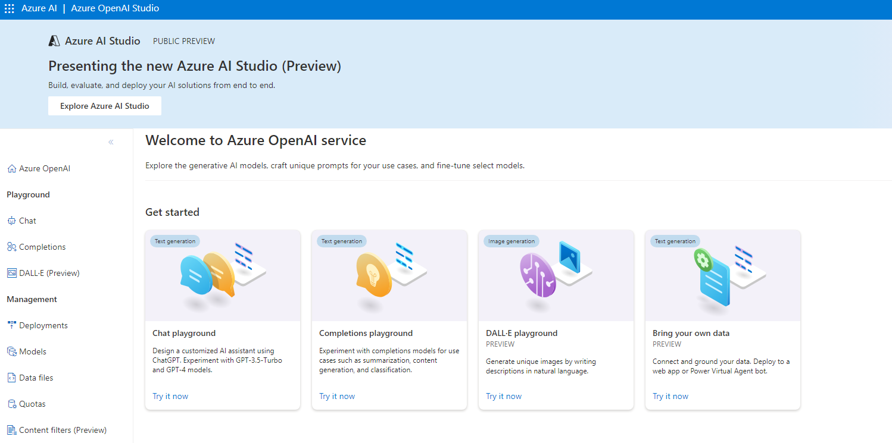Click the Azure AI Studio banner title
This screenshot has width=892, height=443.
(x=102, y=41)
